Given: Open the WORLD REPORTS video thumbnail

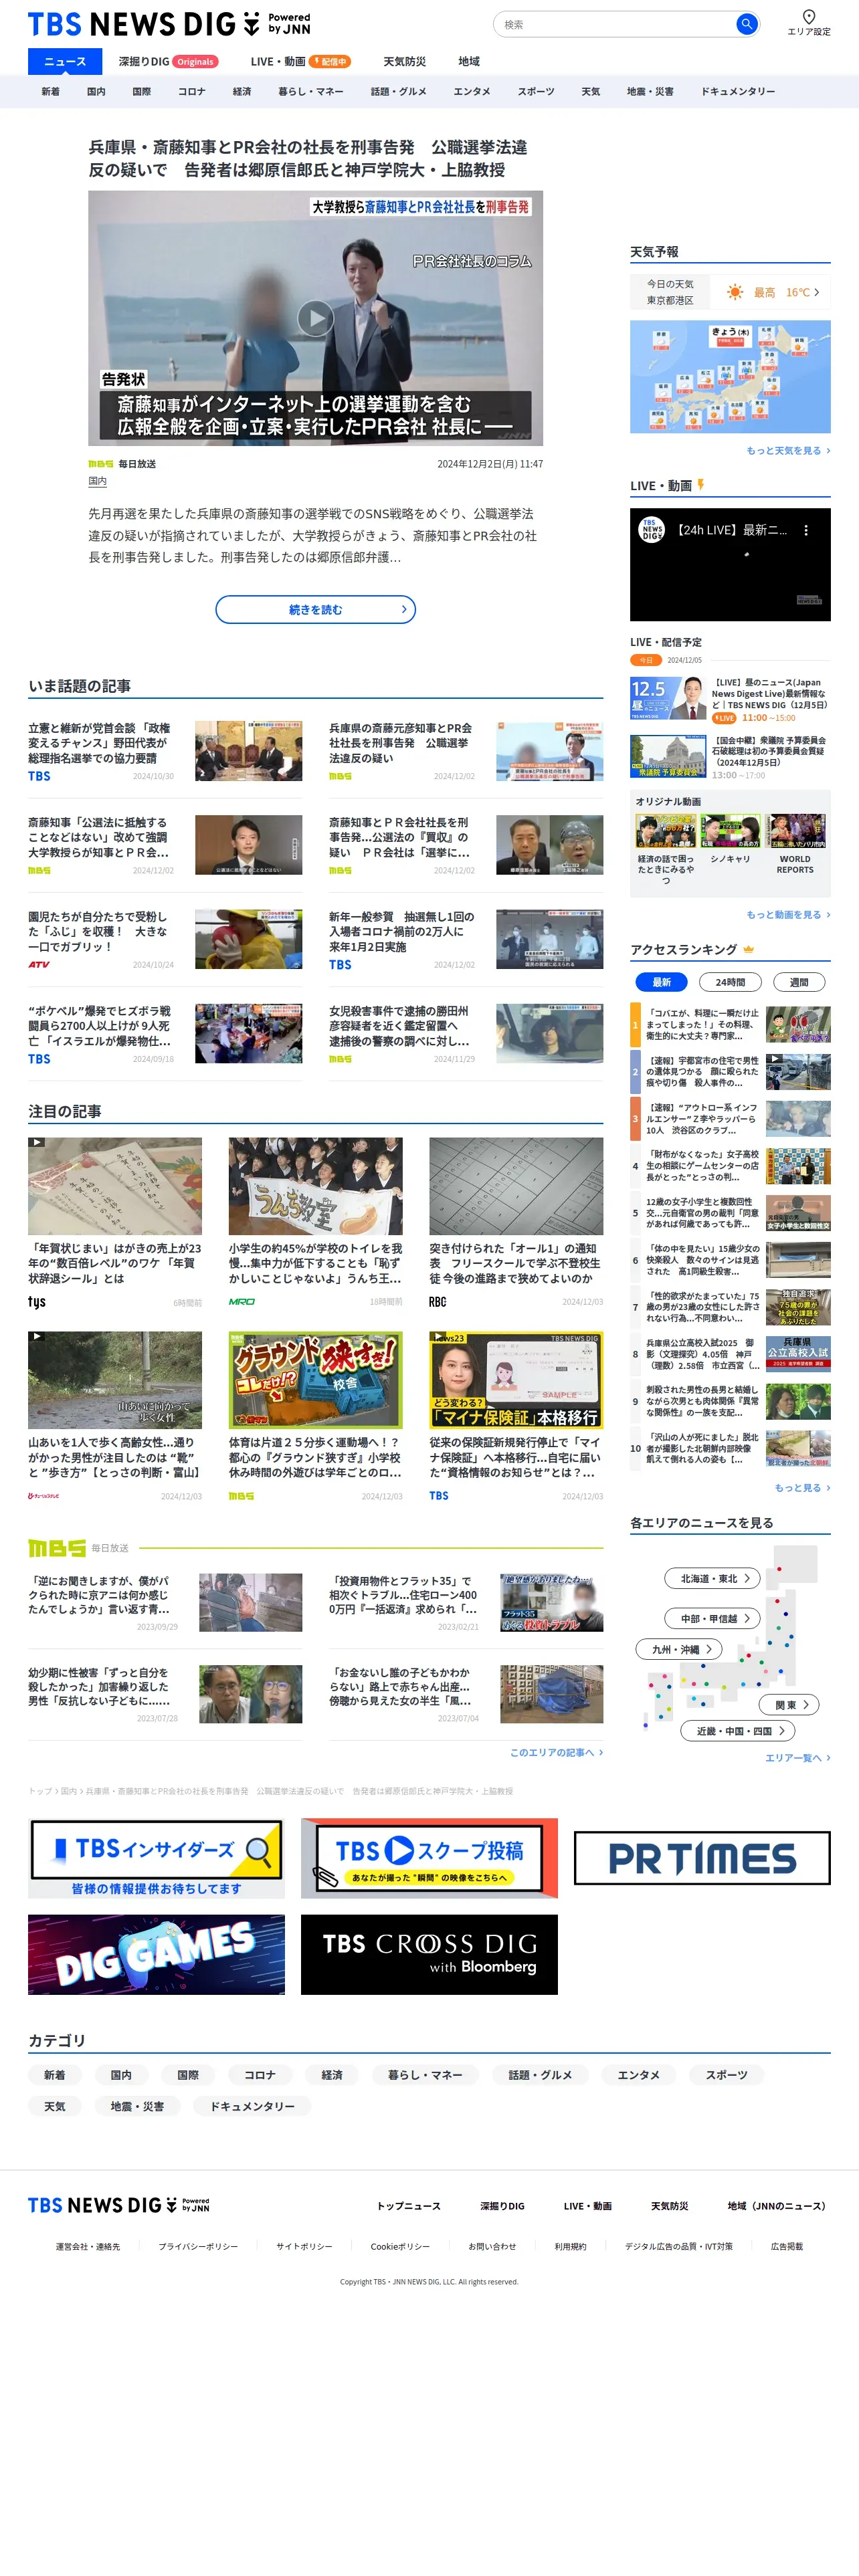Looking at the screenshot, I should [x=795, y=831].
